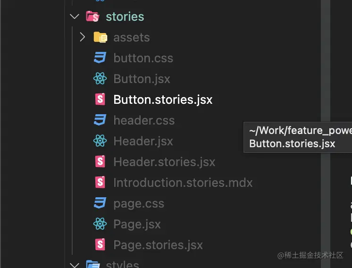Expand the assets folder chevron
Screen dimensions: 352x268
coord(82,37)
